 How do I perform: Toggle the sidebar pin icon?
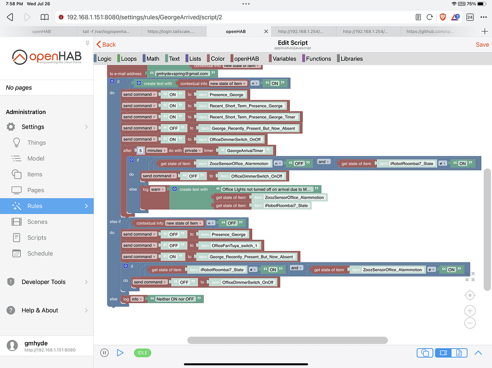tap(87, 43)
